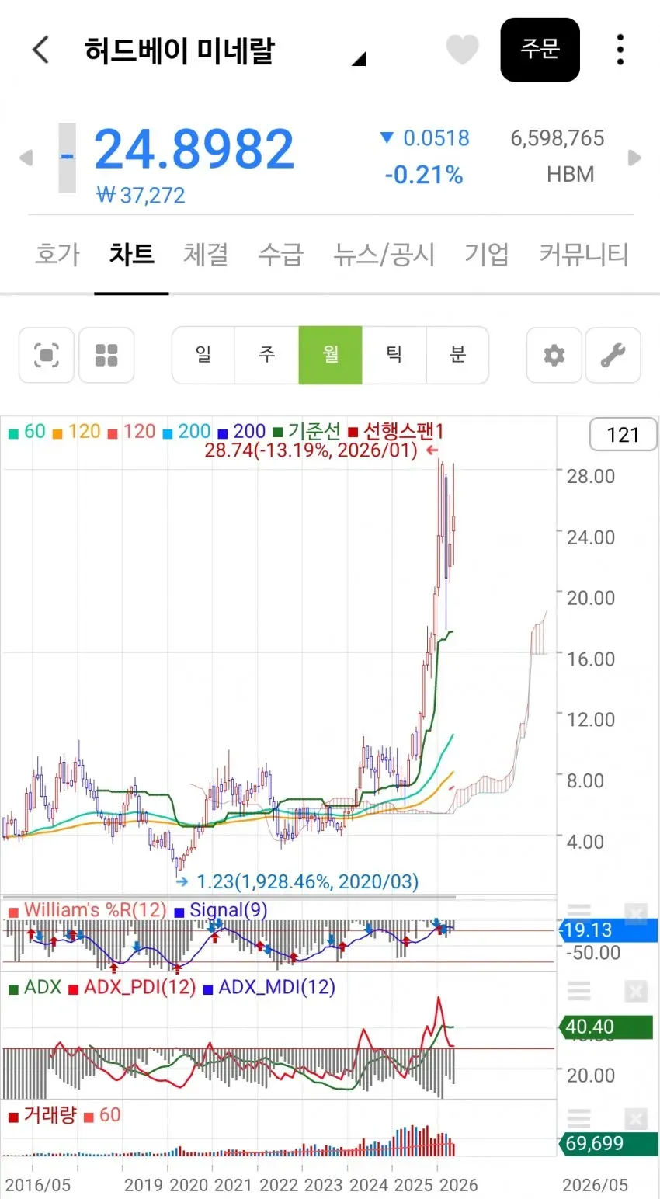Go back using the top-left arrow

[x=41, y=50]
